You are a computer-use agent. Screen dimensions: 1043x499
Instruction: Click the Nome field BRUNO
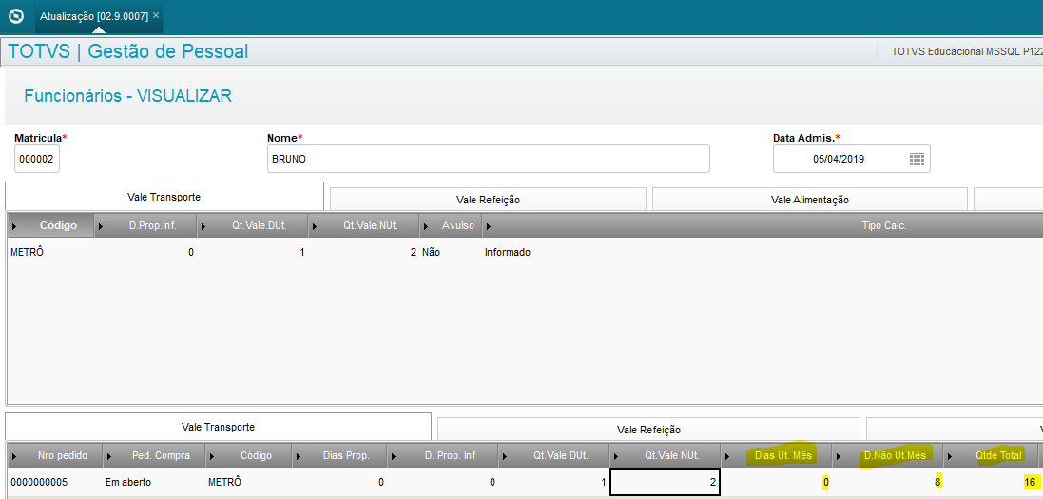489,159
